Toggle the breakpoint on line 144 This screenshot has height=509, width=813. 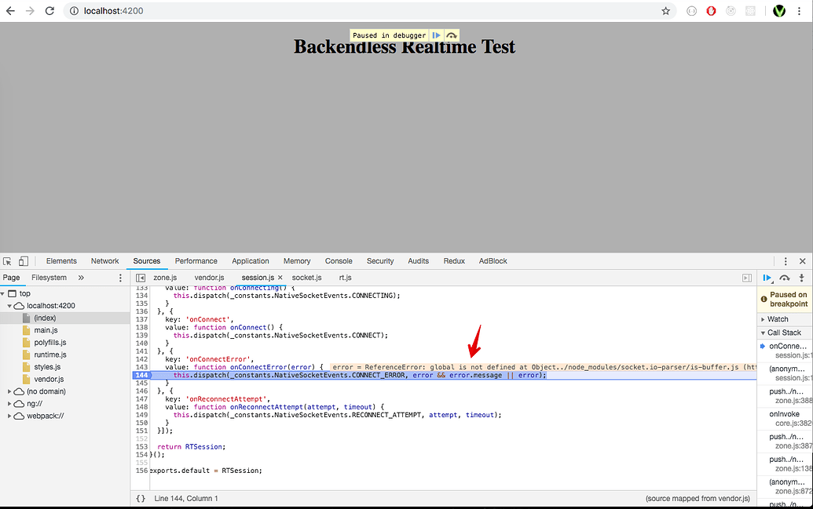141,376
